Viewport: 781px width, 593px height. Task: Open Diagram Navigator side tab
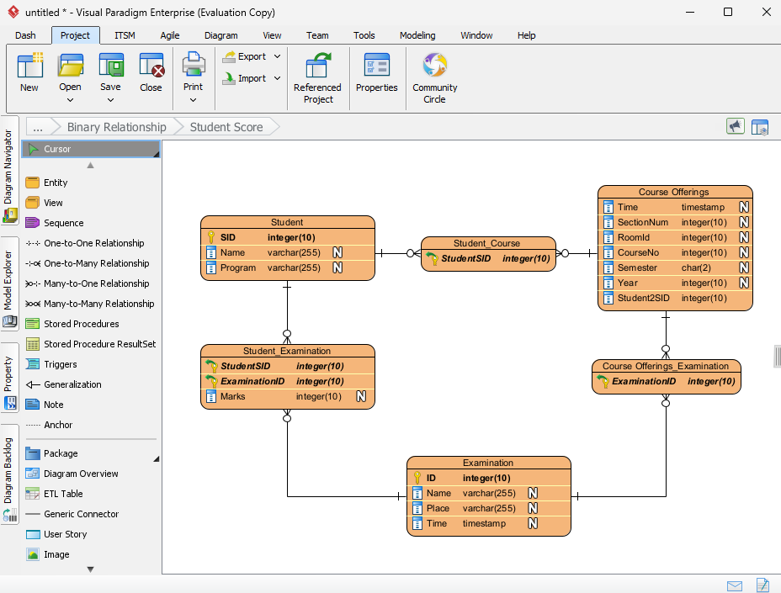[9, 170]
